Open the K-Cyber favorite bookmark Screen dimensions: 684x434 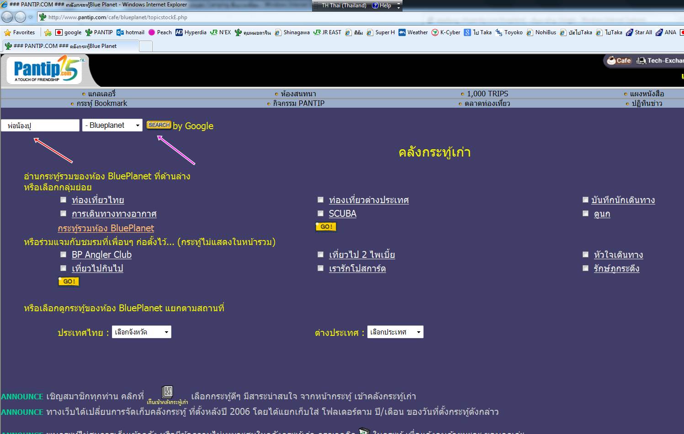[x=446, y=32]
